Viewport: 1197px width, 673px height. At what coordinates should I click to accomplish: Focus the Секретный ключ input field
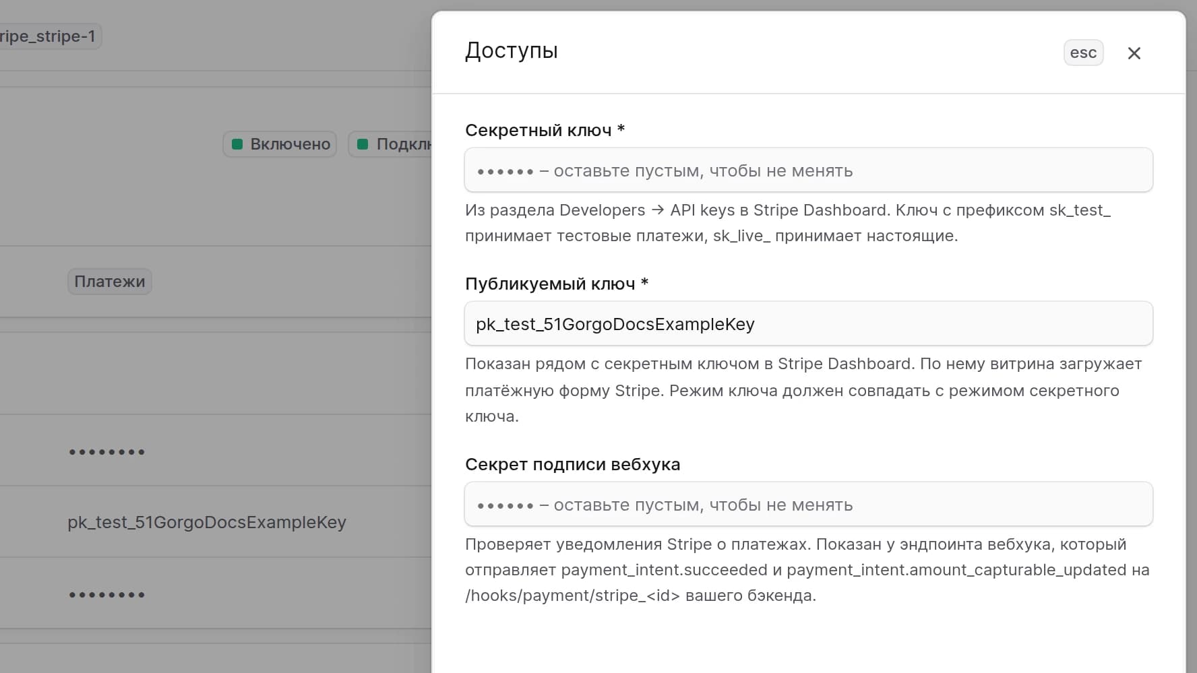click(x=808, y=170)
